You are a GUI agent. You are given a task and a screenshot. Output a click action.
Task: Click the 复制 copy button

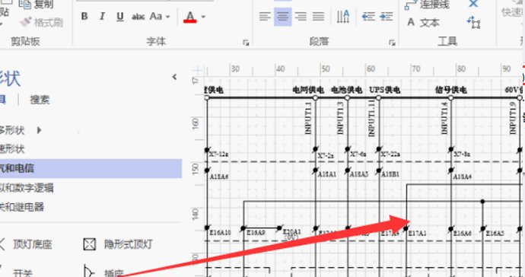pos(36,5)
